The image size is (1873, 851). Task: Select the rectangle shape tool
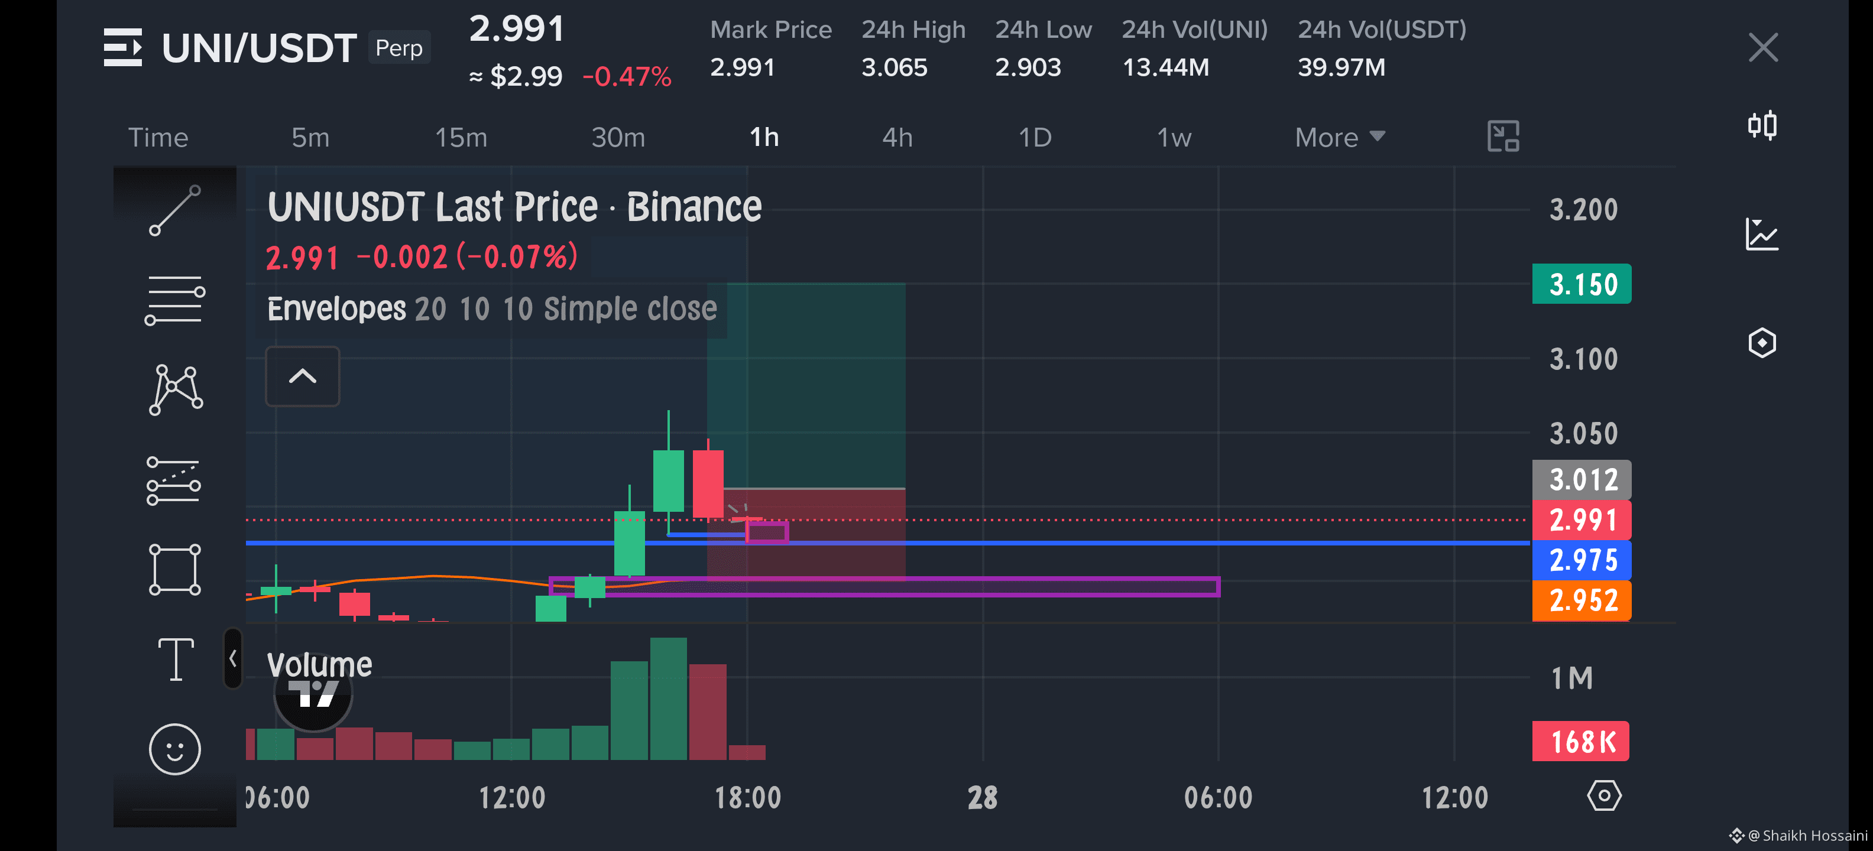174,570
